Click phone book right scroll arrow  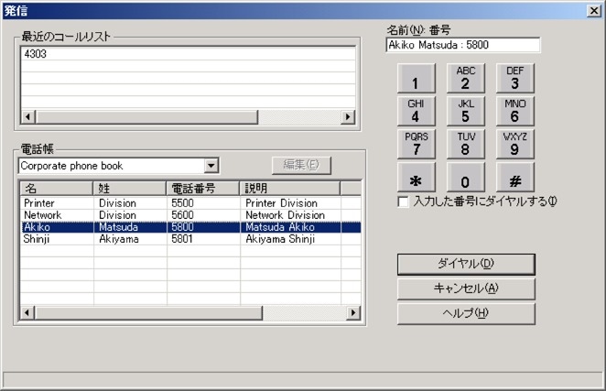click(353, 312)
